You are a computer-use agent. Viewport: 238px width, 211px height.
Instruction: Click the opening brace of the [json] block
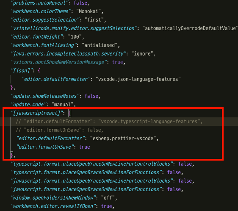39,71
